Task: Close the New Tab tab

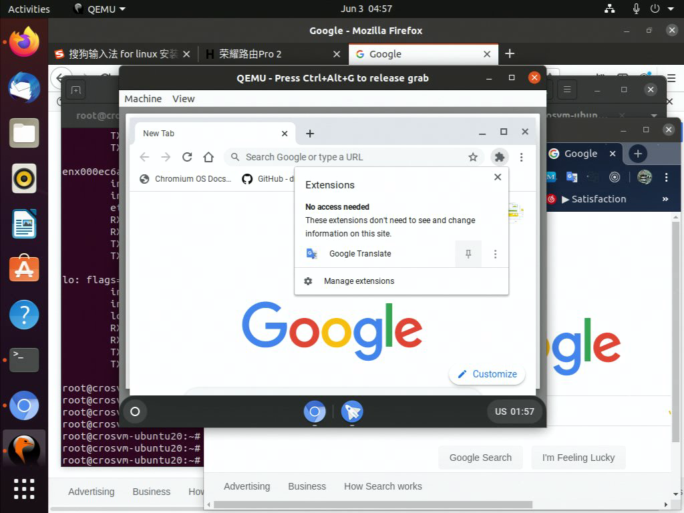Action: [x=285, y=134]
